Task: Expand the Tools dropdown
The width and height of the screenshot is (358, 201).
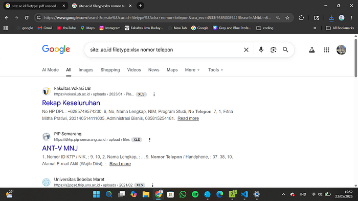Action: point(215,70)
